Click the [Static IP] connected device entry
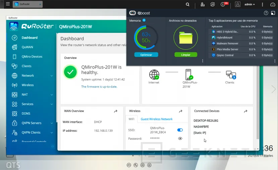This screenshot has height=170, width=278. coord(200,133)
